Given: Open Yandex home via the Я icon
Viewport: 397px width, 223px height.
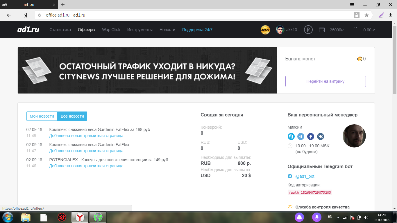Looking at the screenshot, I should point(26,15).
